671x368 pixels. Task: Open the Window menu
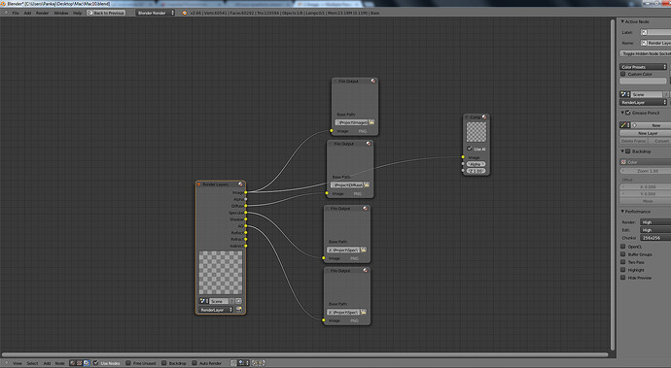[60, 13]
